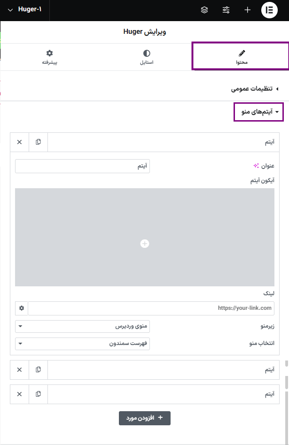Remove the first آیتم item
Image resolution: width=289 pixels, height=445 pixels.
[x=19, y=142]
